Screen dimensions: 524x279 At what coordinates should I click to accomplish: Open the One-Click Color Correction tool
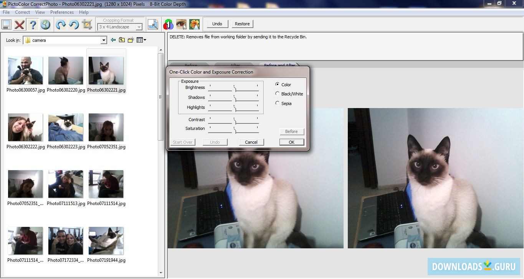pyautogui.click(x=168, y=24)
